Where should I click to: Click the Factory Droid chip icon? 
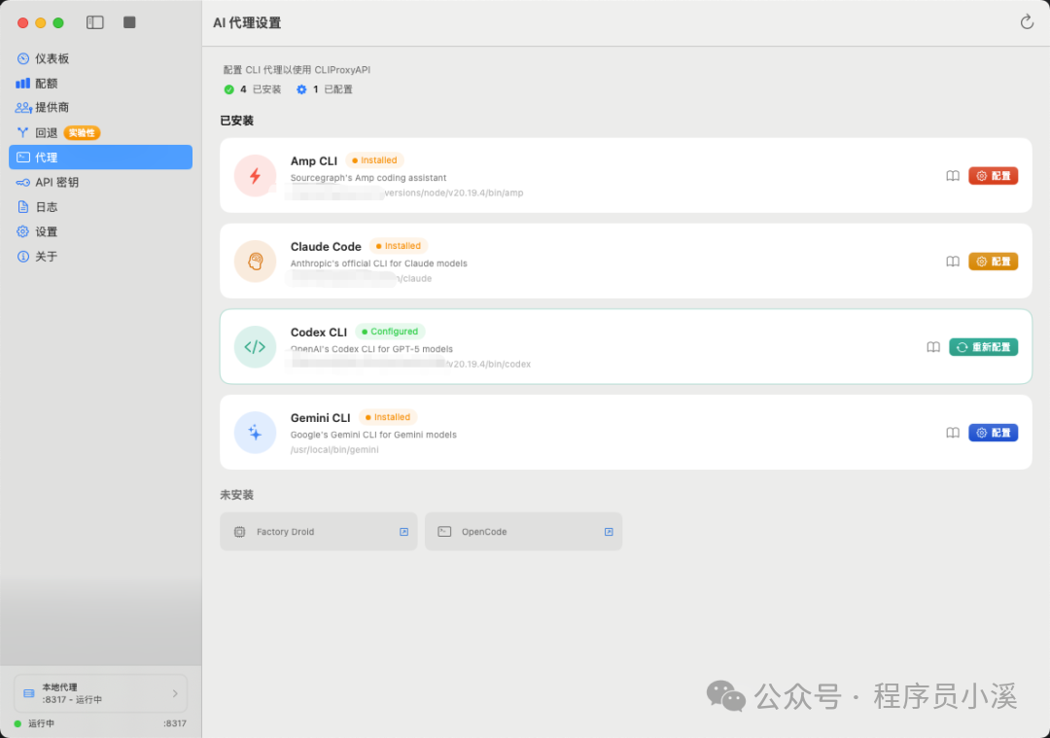click(x=240, y=532)
